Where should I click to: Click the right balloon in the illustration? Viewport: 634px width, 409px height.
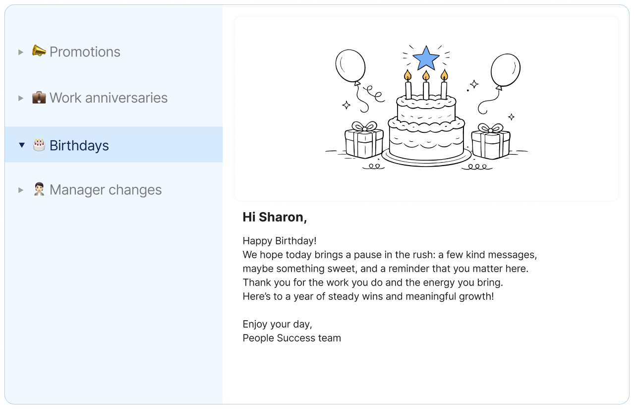505,70
